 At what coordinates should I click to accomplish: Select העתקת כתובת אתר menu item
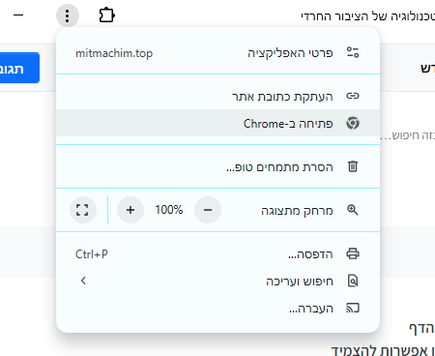coord(217,96)
